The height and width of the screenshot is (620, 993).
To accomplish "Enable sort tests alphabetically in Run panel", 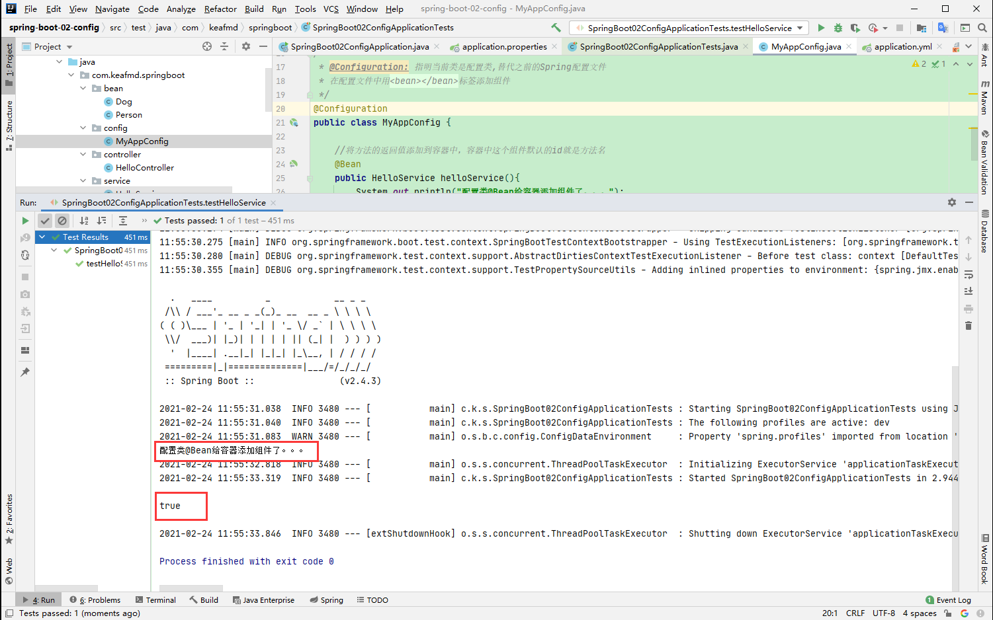I will pos(82,220).
